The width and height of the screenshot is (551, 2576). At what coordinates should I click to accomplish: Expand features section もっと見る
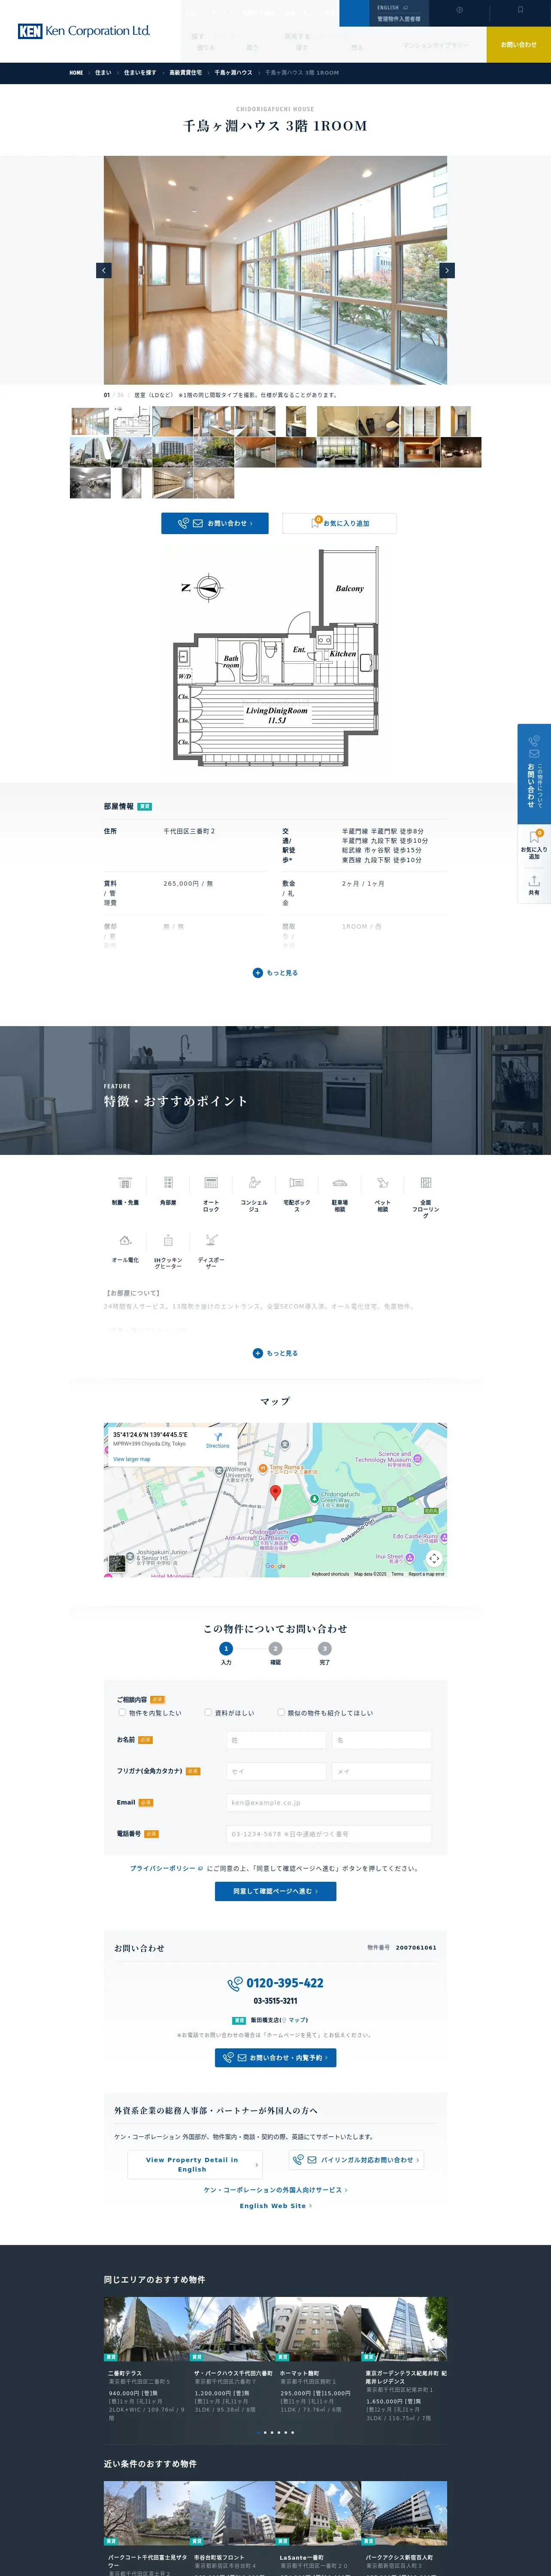click(275, 1353)
